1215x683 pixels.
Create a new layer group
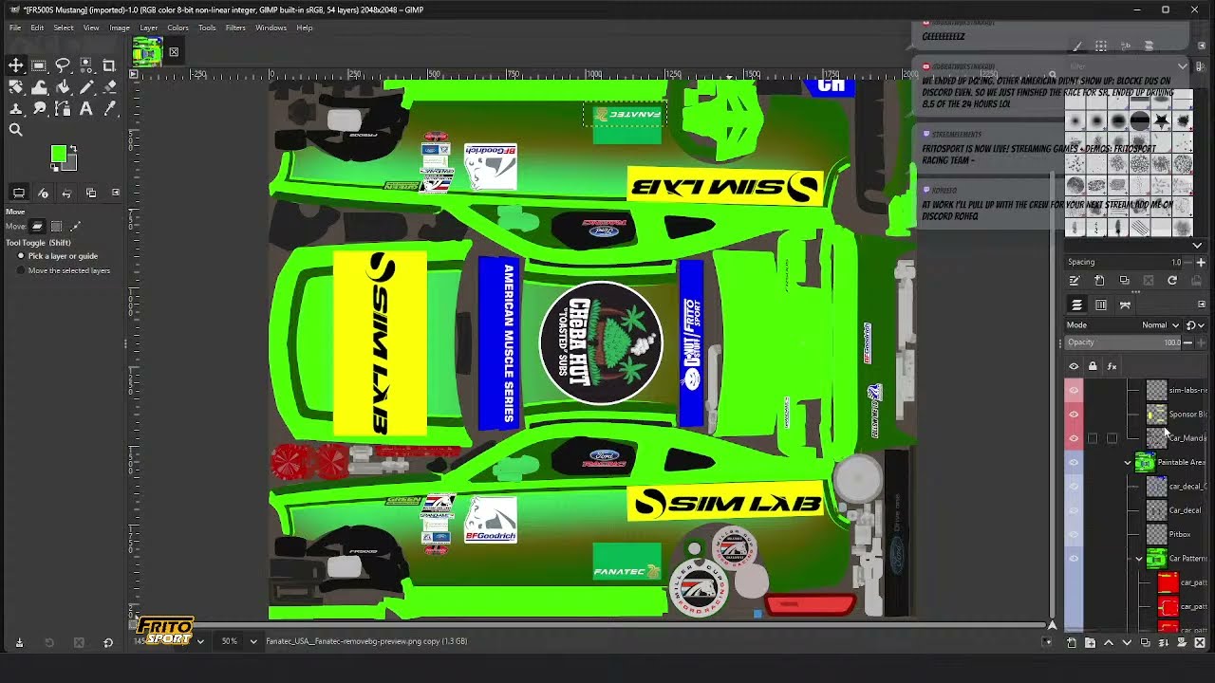[1090, 643]
